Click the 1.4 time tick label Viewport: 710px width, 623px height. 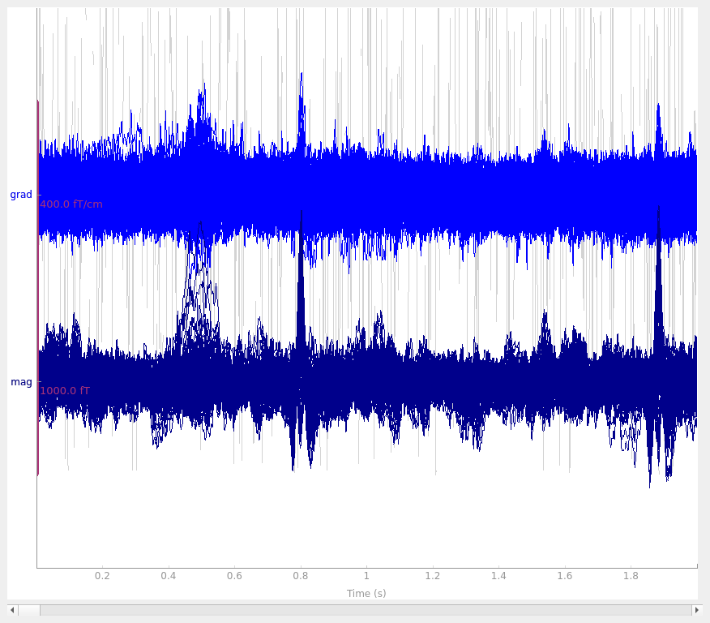pyautogui.click(x=498, y=576)
